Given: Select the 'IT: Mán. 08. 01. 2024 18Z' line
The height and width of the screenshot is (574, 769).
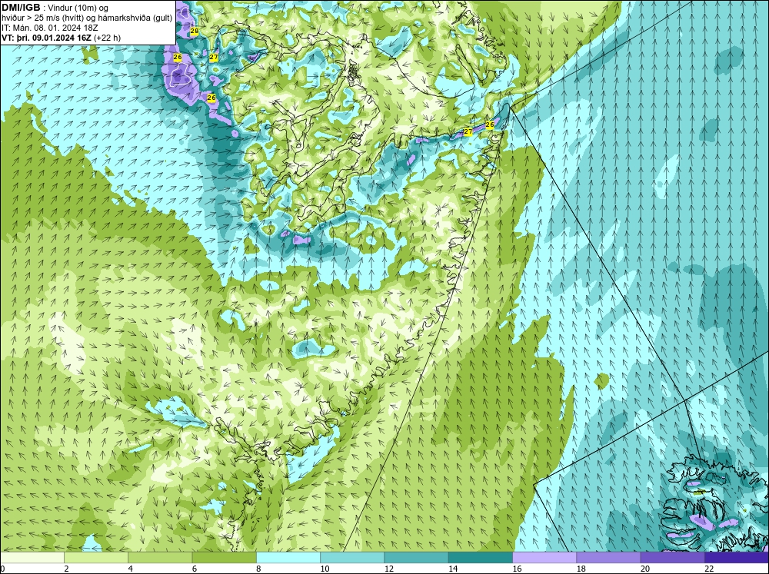Looking at the screenshot, I should coord(50,28).
